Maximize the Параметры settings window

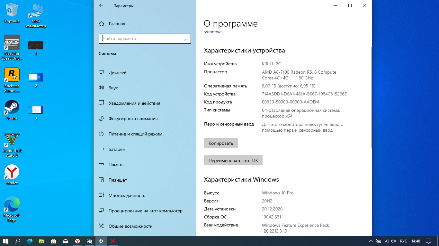(350, 5)
